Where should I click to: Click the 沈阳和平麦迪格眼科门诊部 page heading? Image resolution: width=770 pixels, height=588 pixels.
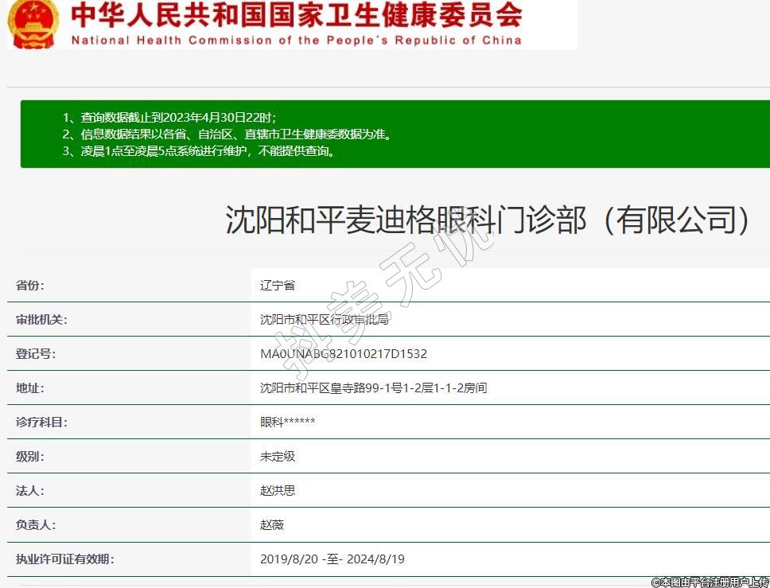(x=488, y=220)
